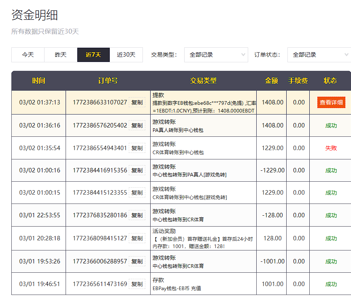Select the 近7天 date filter tab
The image size is (351, 297).
click(94, 55)
